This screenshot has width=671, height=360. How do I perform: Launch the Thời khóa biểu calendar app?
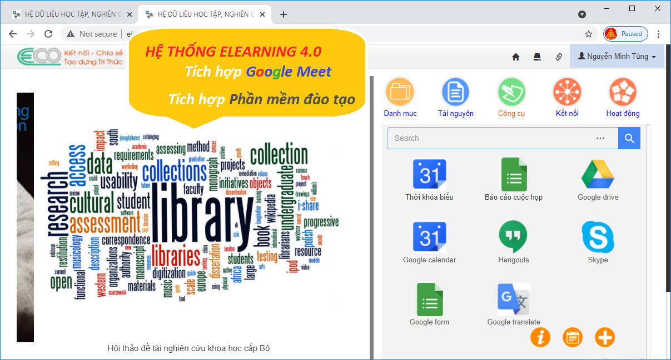tap(429, 174)
